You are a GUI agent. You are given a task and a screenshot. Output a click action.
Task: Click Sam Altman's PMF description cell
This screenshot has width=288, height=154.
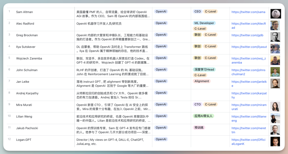113,14
